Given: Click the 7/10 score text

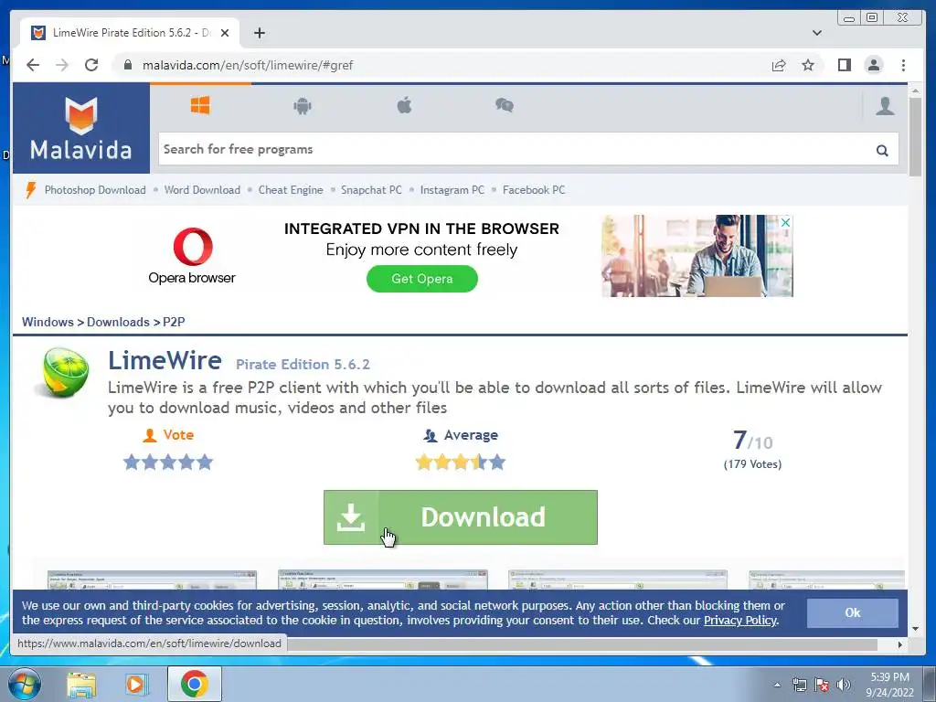Looking at the screenshot, I should point(752,441).
